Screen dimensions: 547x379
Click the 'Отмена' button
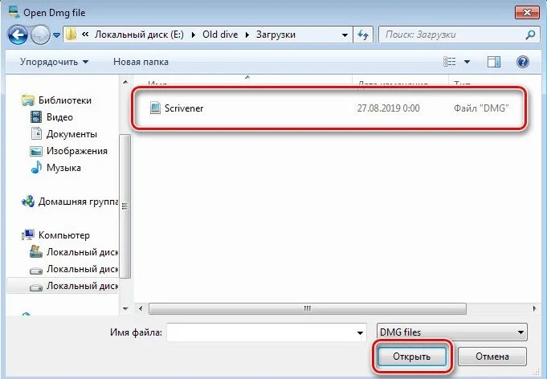click(x=492, y=357)
